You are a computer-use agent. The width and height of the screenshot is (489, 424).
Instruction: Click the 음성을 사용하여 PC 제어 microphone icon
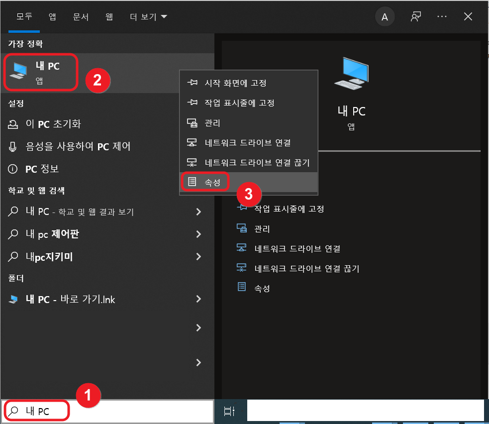click(11, 146)
